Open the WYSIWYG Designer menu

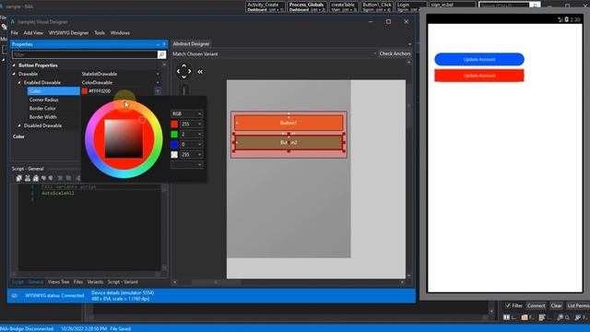pos(68,33)
